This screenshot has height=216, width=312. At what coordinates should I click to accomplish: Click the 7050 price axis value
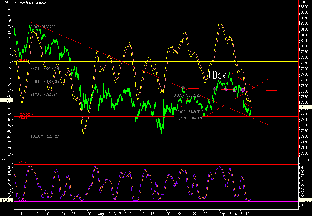coord(304,154)
